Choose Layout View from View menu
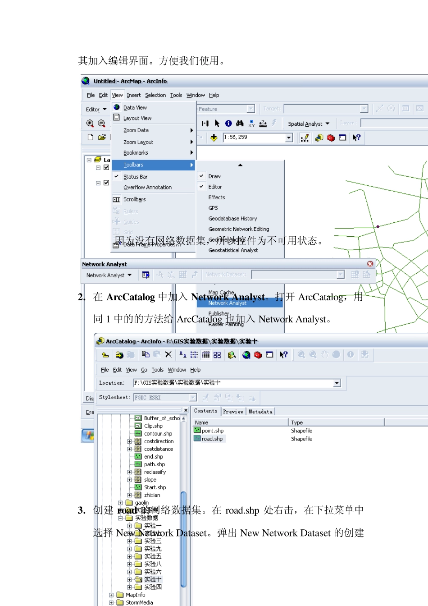 (154, 118)
